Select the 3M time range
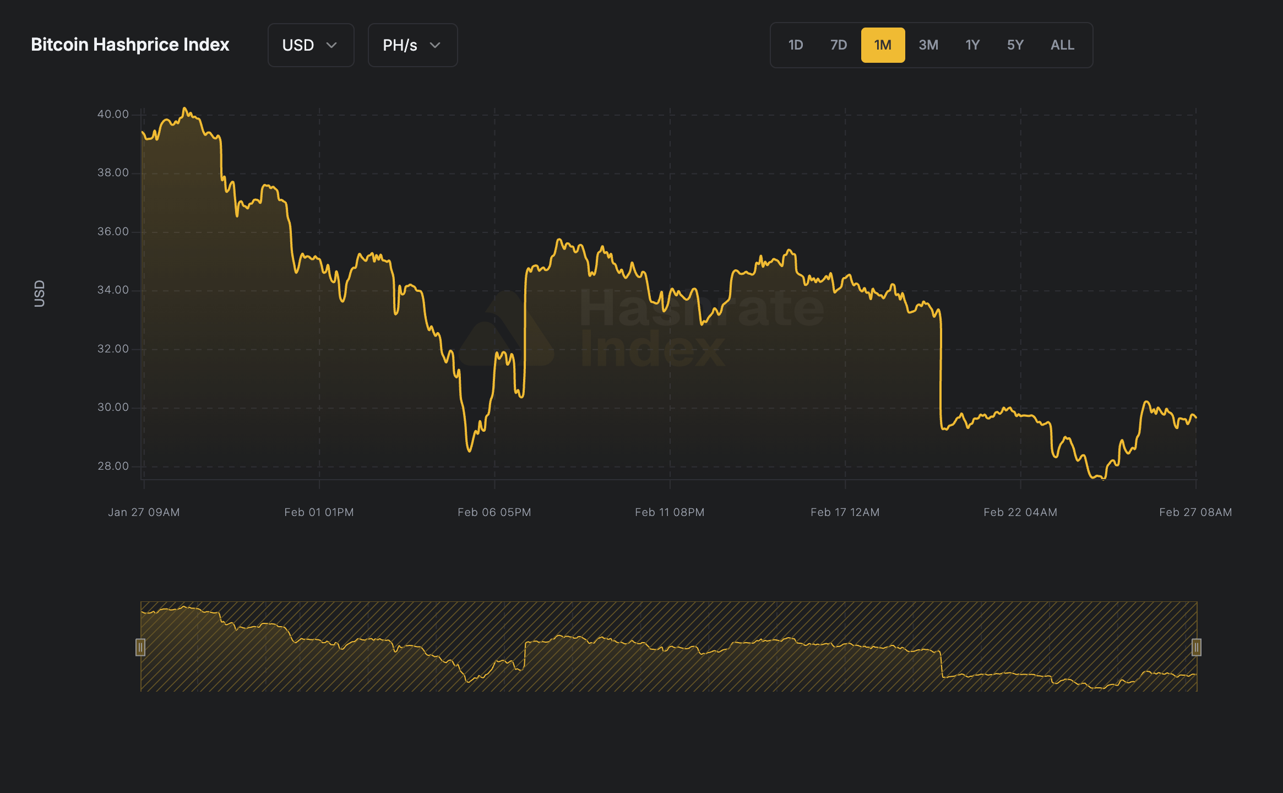The width and height of the screenshot is (1283, 793). click(x=928, y=45)
